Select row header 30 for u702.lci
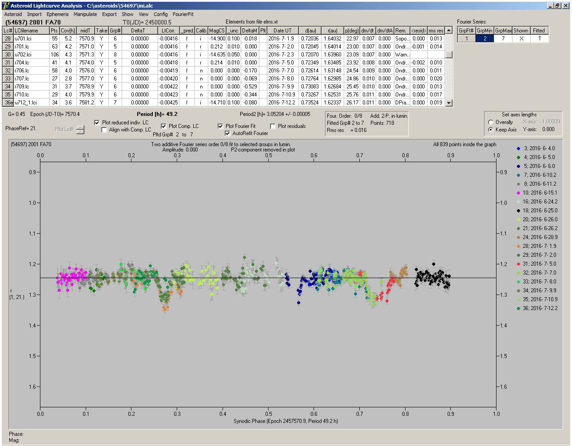This screenshot has height=446, width=572. (x=8, y=55)
